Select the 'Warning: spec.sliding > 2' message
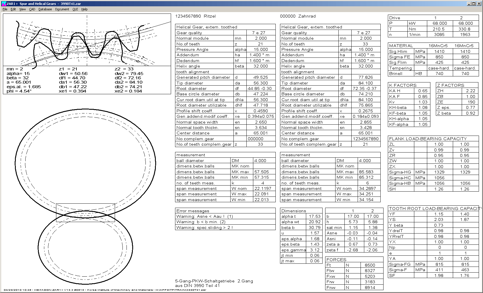The image size is (483, 293). click(x=204, y=228)
